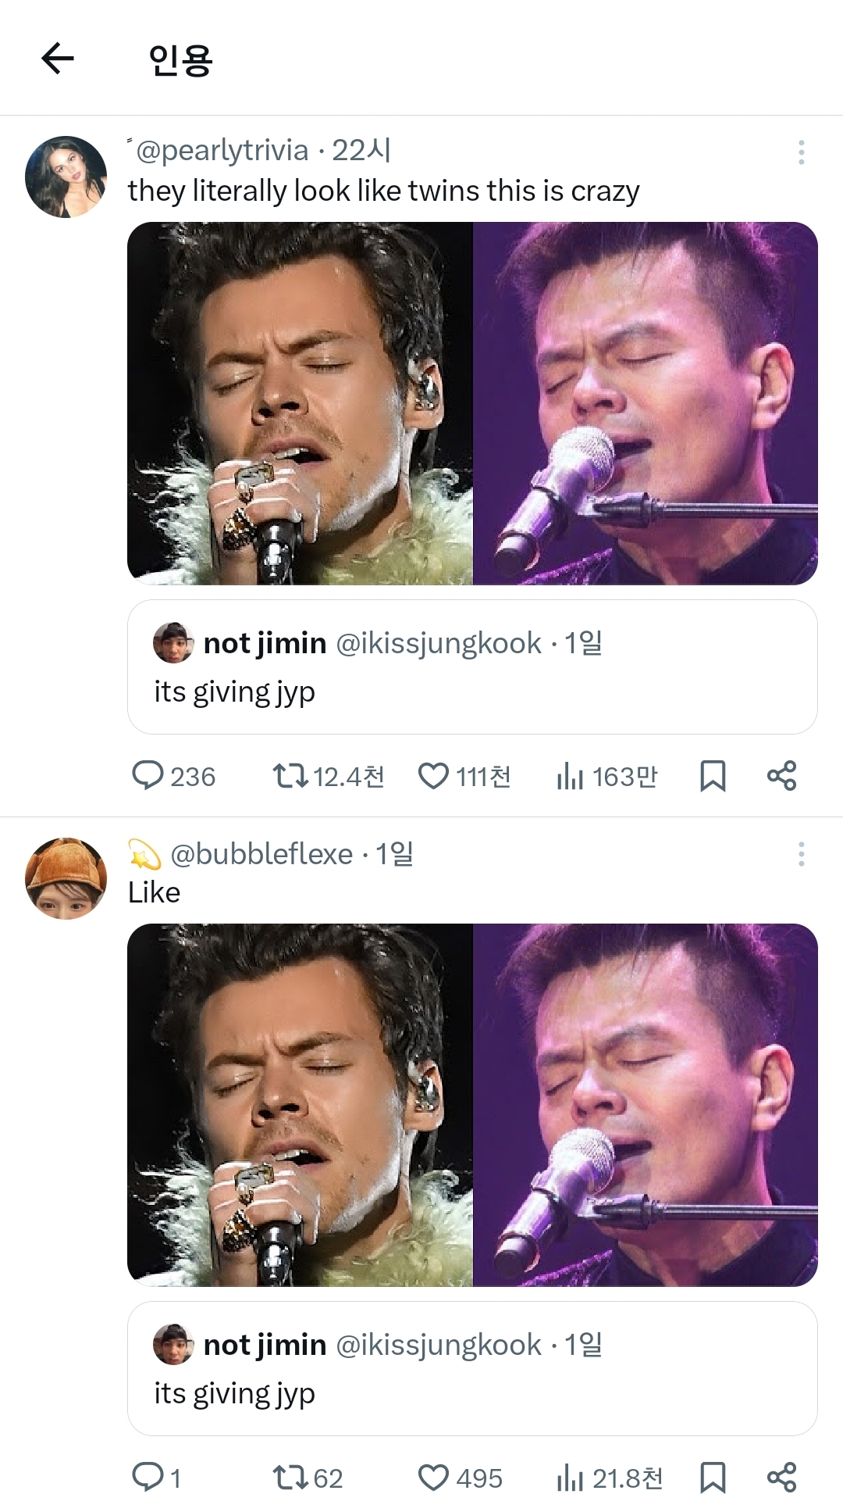
Task: Open the @bubbleflexe profile handle
Action: 261,854
